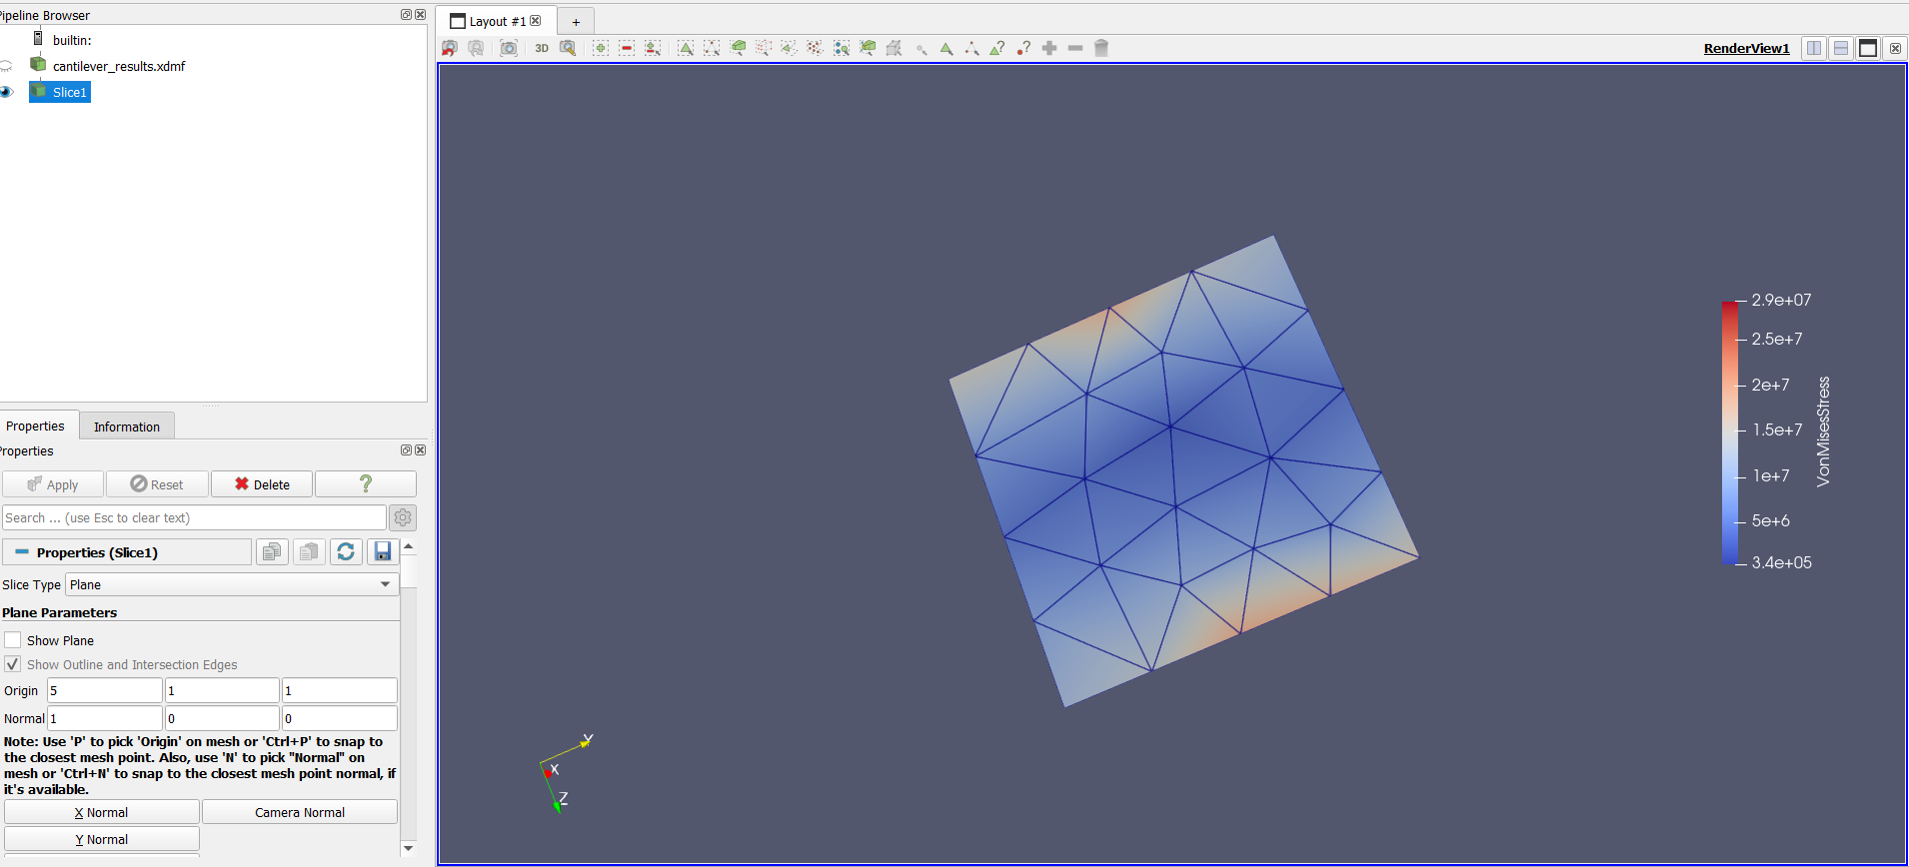Screen dimensions: 1909x867
Task: Close the Layout #1 tab
Action: click(536, 21)
